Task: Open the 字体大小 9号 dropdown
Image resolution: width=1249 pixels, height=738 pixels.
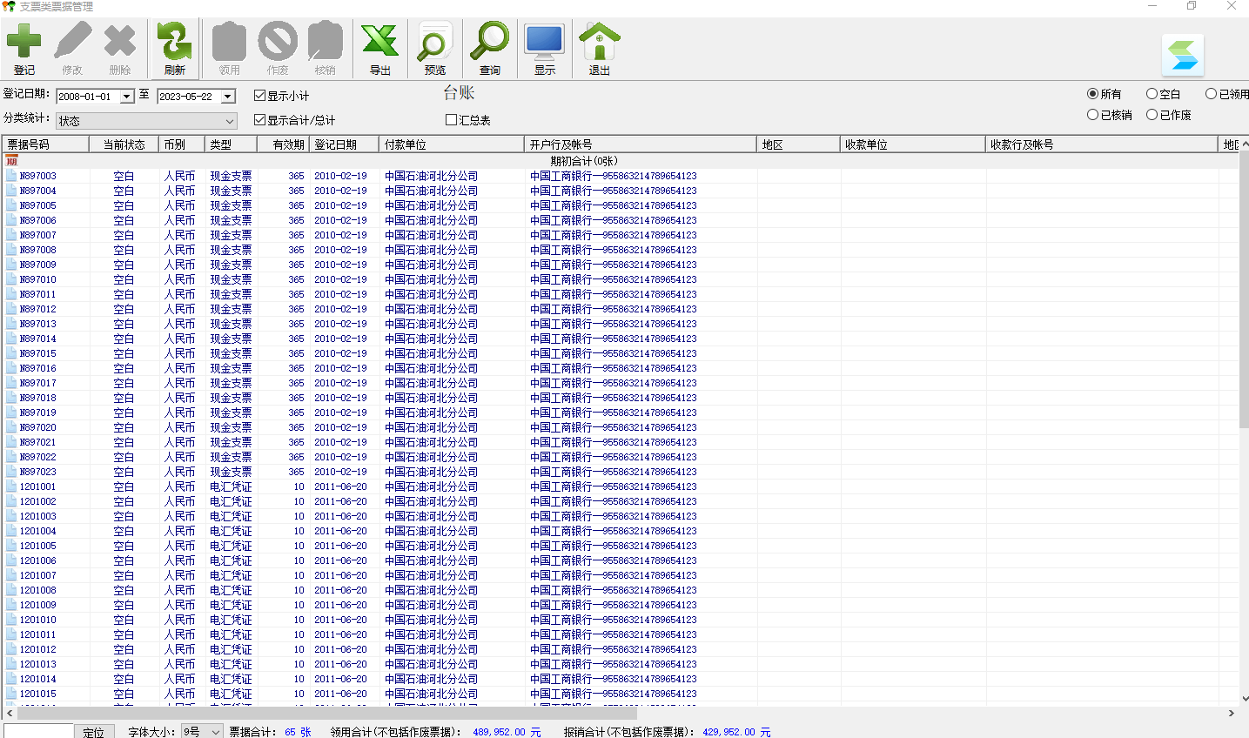Action: (x=216, y=732)
